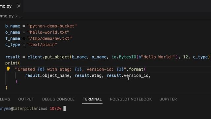Click the io.BytesIO constructor text

click(124, 57)
